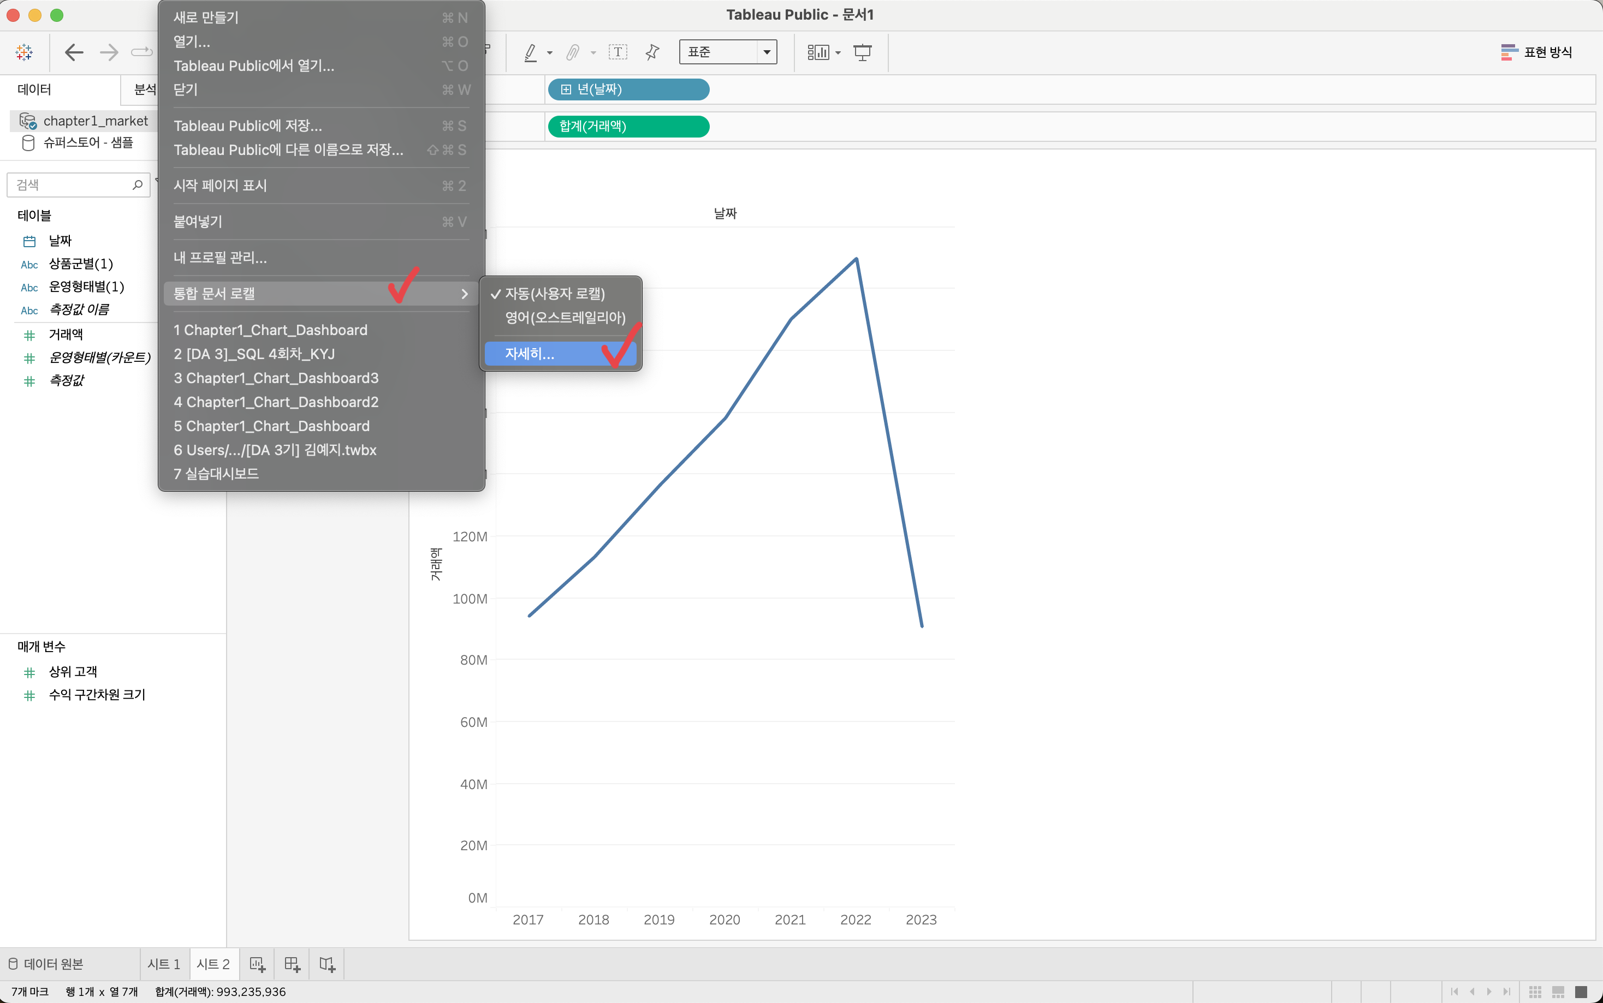Choose 자세히... in locale submenu
1603x1003 pixels.
[x=530, y=354]
